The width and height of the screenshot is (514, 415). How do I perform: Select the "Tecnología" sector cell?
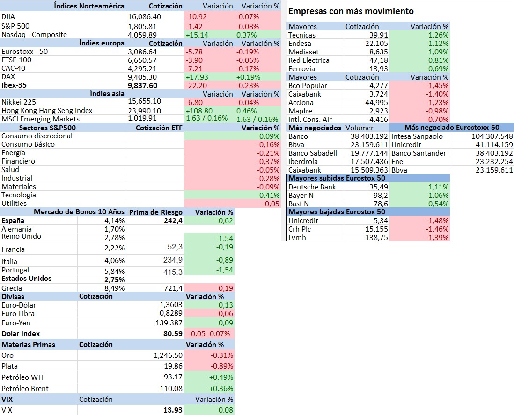(19, 195)
